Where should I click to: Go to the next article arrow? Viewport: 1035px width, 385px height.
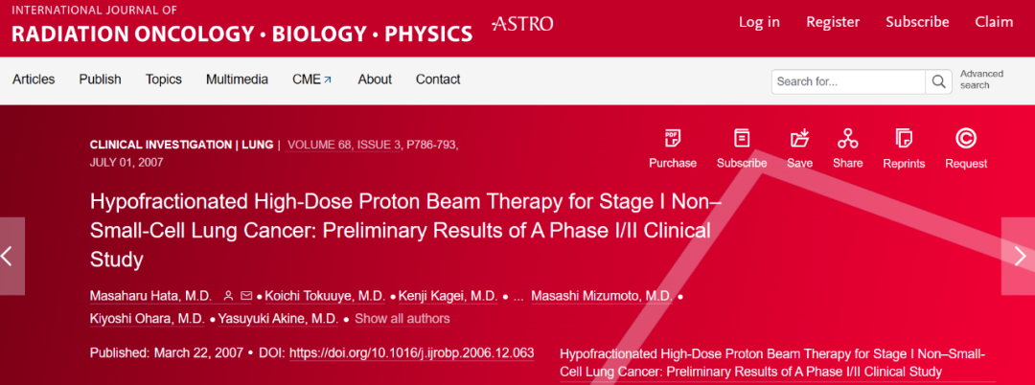tap(1019, 257)
